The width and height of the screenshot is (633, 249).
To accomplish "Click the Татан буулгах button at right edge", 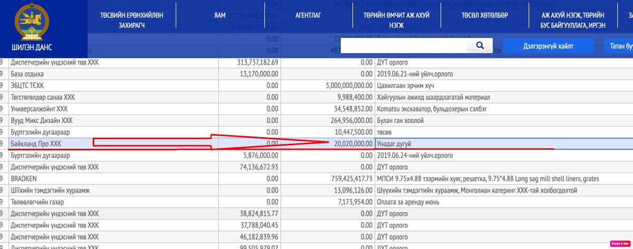I will (x=618, y=46).
